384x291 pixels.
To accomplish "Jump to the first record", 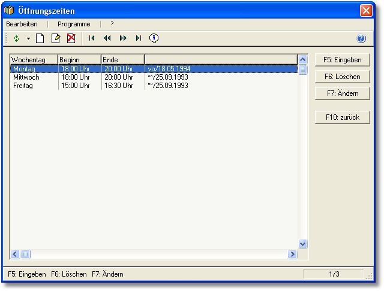I will tap(92, 38).
